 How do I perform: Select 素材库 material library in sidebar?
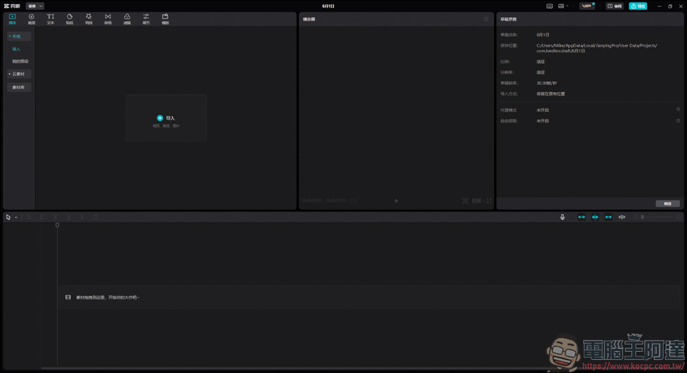(19, 87)
